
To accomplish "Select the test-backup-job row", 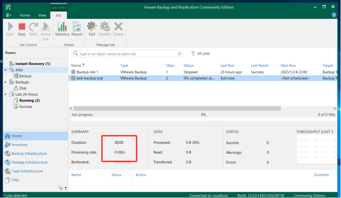I will pos(203,78).
